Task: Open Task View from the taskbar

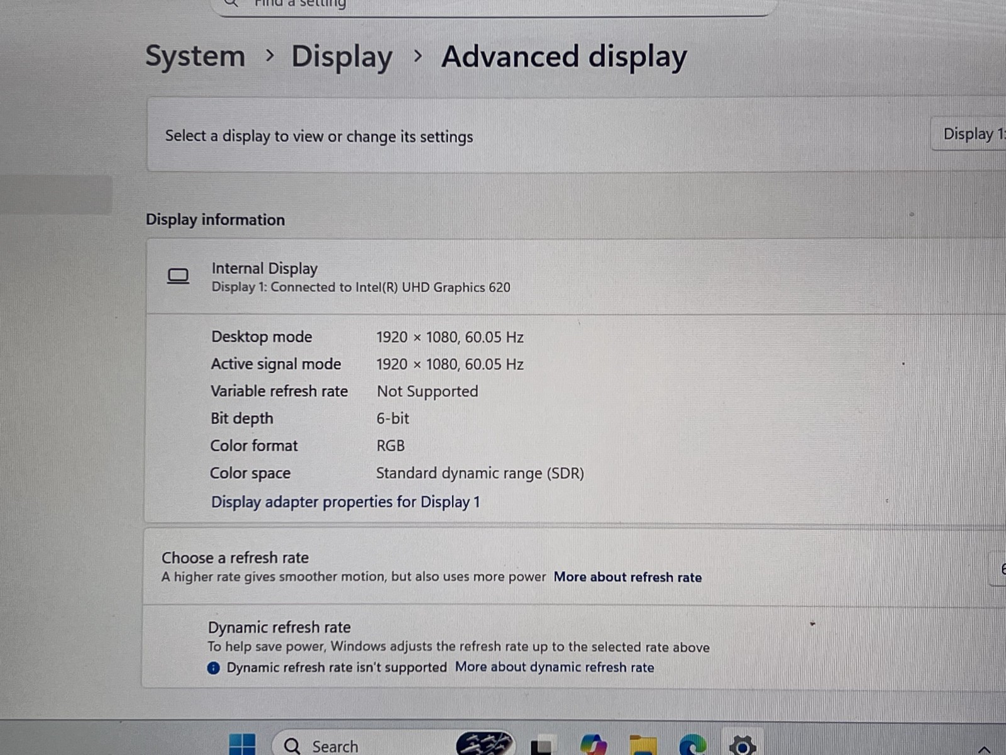Action: point(543,746)
